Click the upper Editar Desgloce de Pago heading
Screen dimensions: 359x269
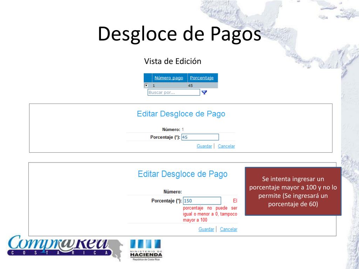pyautogui.click(x=181, y=114)
